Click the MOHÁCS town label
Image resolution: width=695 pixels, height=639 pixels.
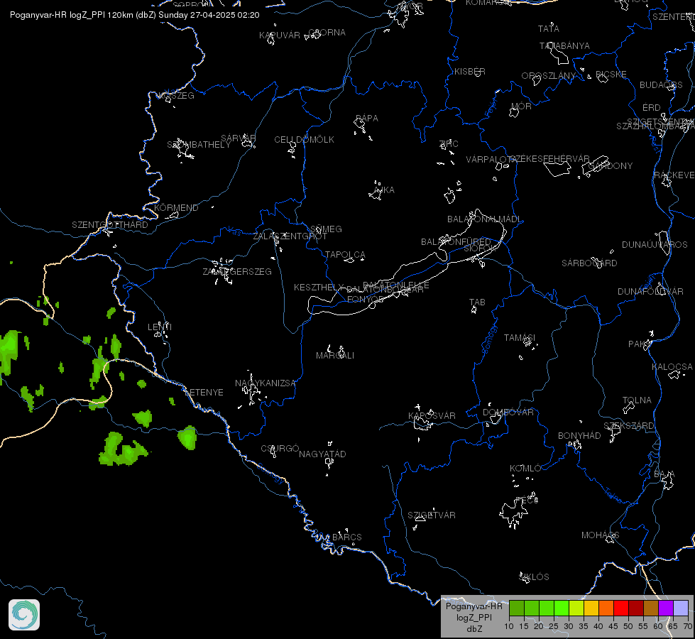[600, 535]
